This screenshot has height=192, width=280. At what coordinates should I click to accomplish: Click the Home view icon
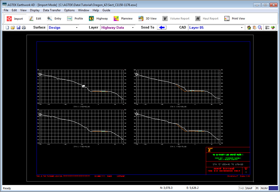click(249, 27)
